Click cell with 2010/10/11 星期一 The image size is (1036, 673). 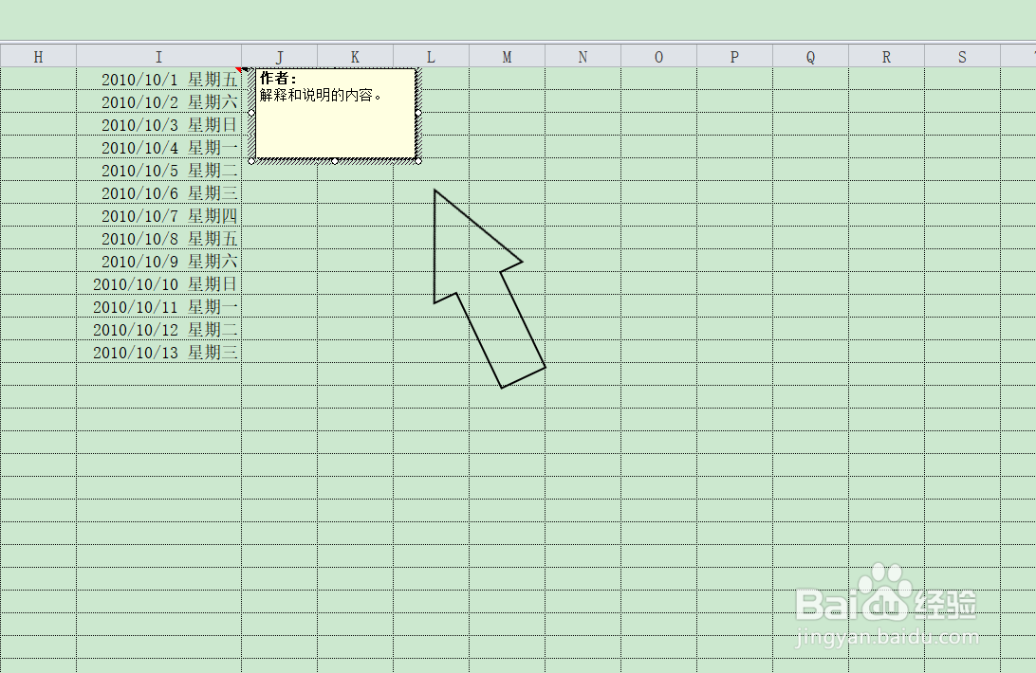158,307
